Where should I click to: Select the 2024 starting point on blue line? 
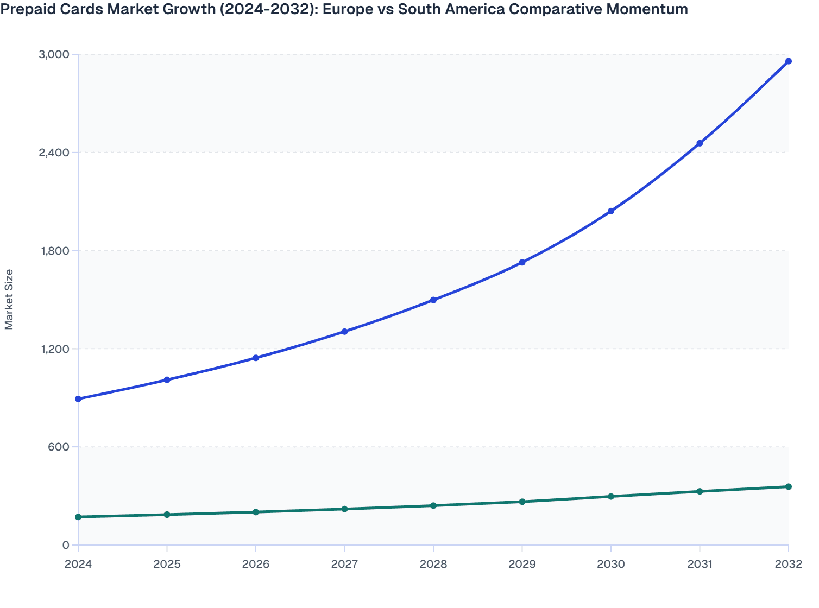[78, 399]
